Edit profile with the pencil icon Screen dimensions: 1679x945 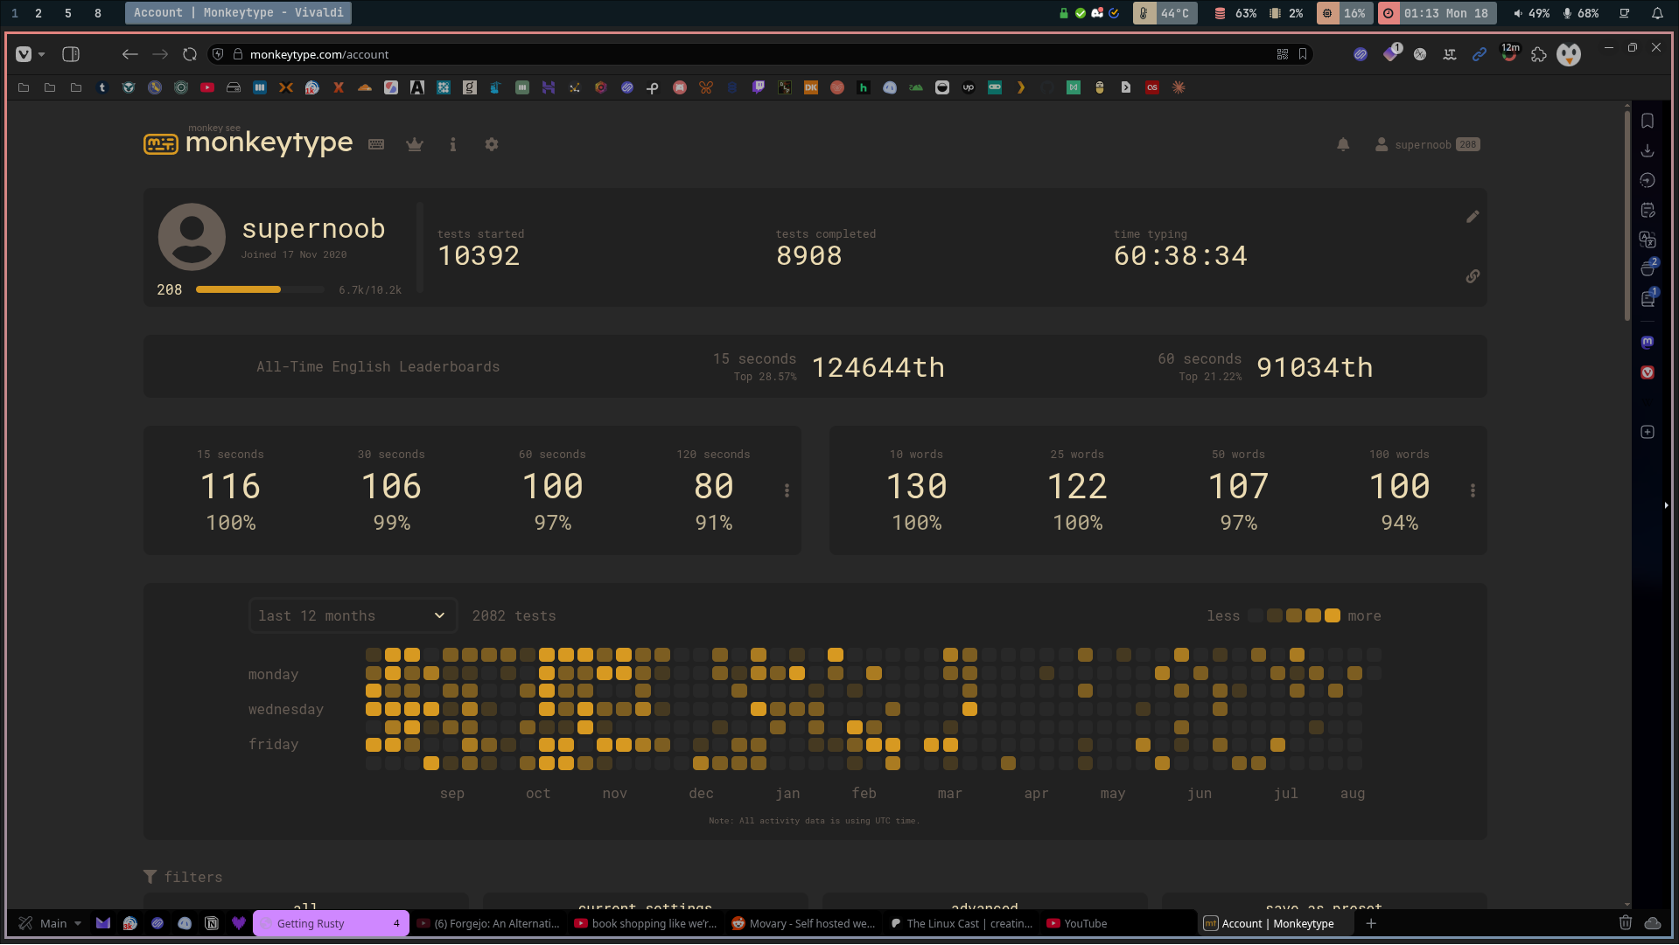click(x=1473, y=216)
